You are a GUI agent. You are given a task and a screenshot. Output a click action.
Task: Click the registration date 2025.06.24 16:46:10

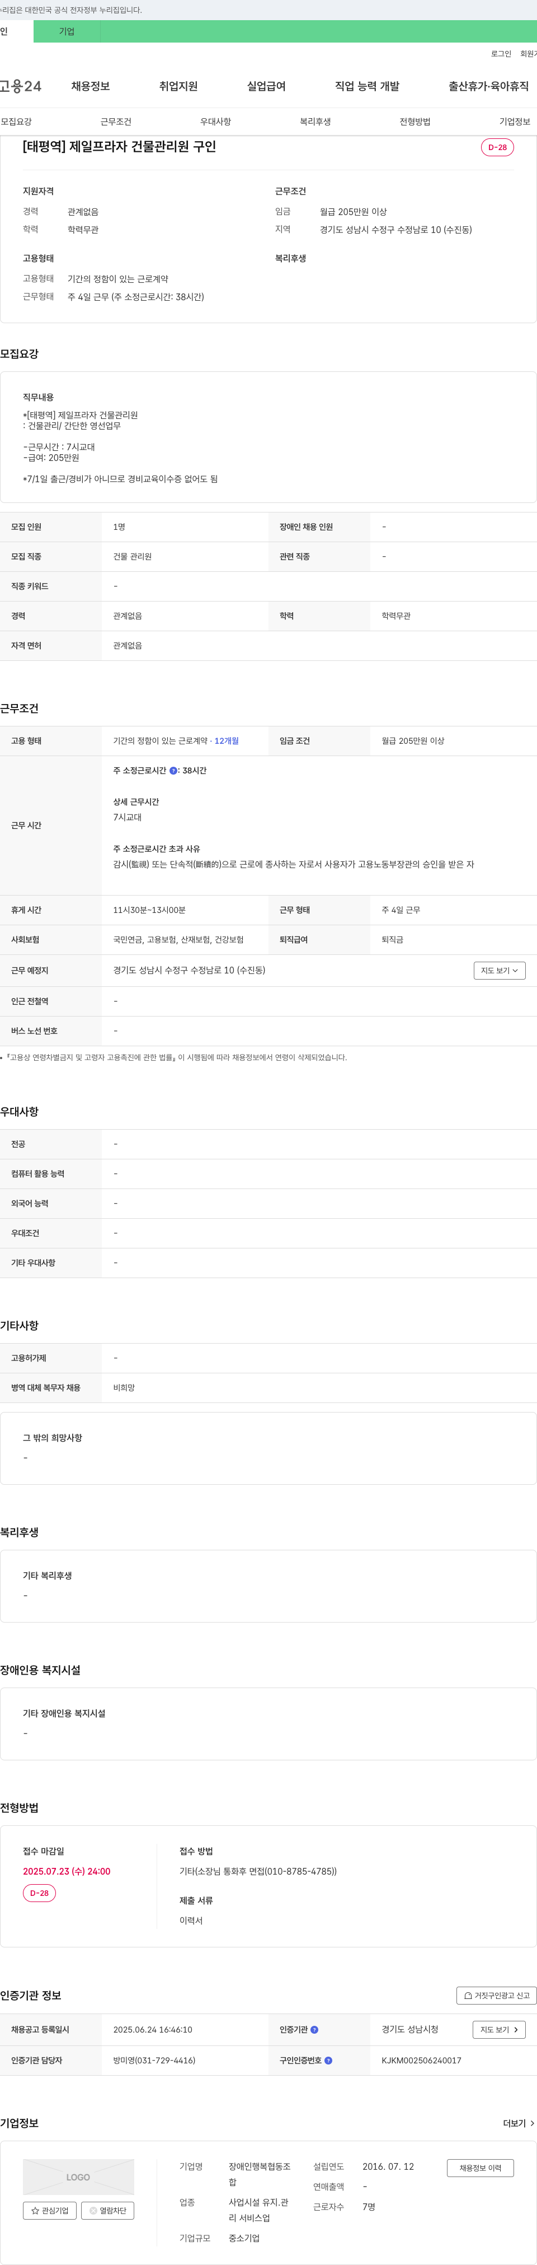pyautogui.click(x=153, y=2029)
